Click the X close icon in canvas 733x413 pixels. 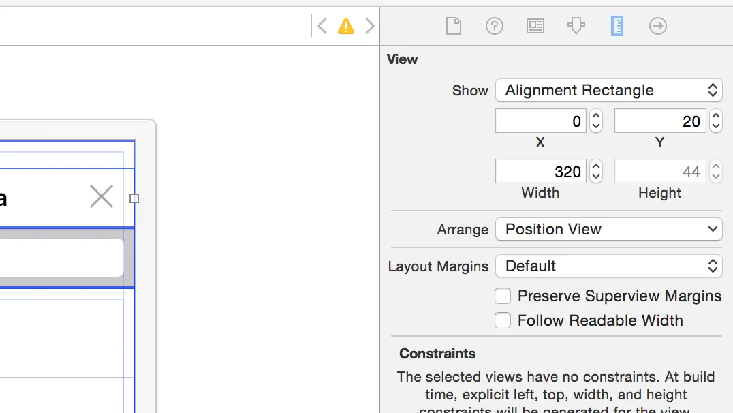point(102,197)
